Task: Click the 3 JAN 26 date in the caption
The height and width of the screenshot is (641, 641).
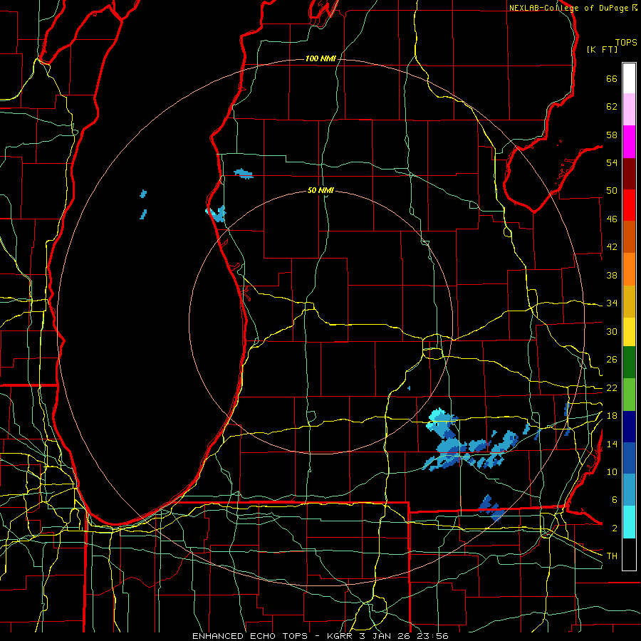Action: [386, 636]
